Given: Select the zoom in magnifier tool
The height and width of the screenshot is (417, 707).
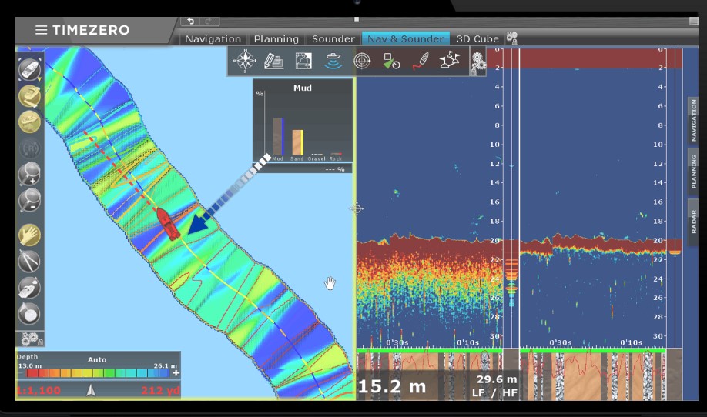Looking at the screenshot, I should click(29, 175).
